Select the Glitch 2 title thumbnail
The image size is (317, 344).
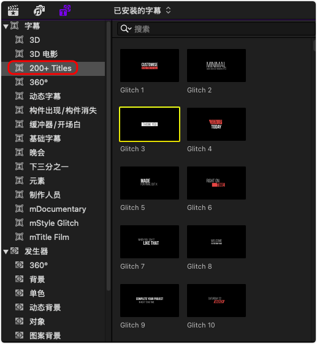pos(216,65)
